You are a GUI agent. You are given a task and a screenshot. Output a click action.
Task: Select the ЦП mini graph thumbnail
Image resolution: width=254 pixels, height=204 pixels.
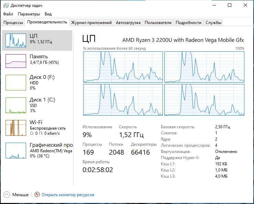coord(16,40)
